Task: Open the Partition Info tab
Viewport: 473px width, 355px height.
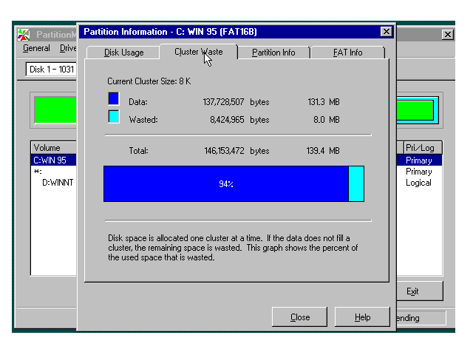Action: click(x=273, y=53)
